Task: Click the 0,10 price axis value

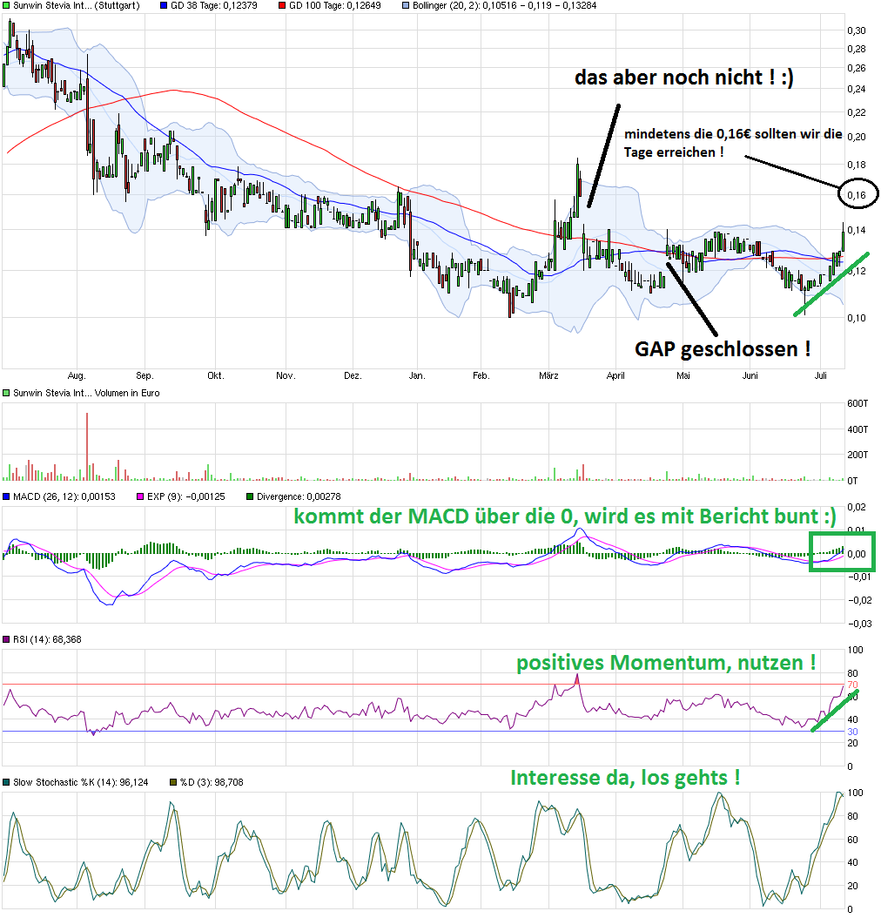Action: [x=857, y=318]
